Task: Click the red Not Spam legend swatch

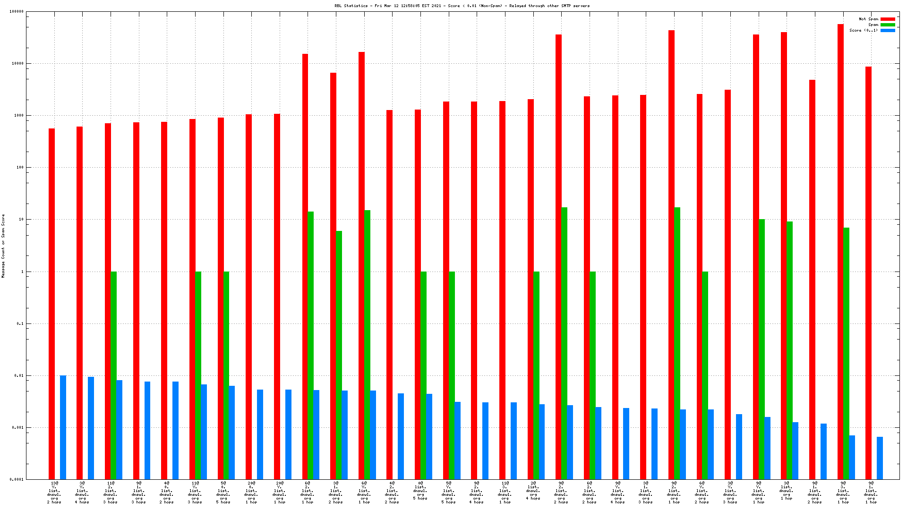Action: click(x=888, y=19)
